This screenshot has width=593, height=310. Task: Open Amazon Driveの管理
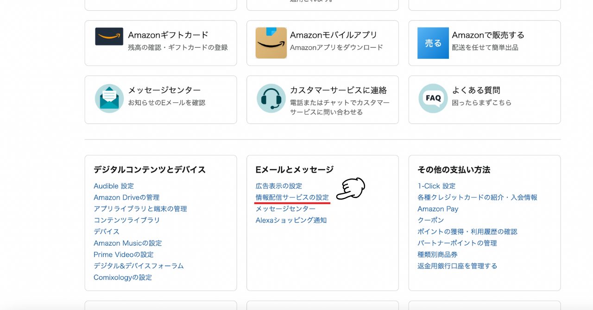click(x=126, y=198)
